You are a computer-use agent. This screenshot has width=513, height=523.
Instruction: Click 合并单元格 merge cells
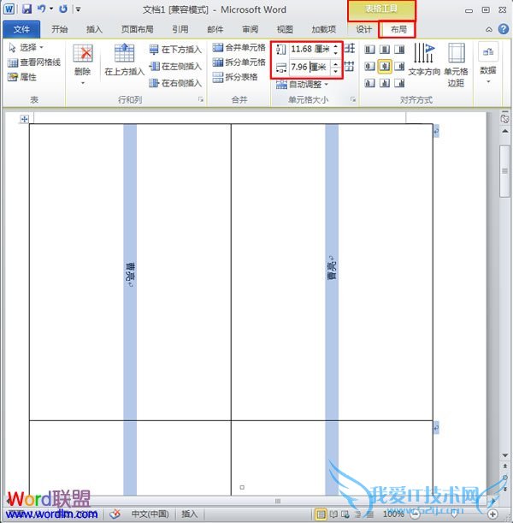[239, 47]
